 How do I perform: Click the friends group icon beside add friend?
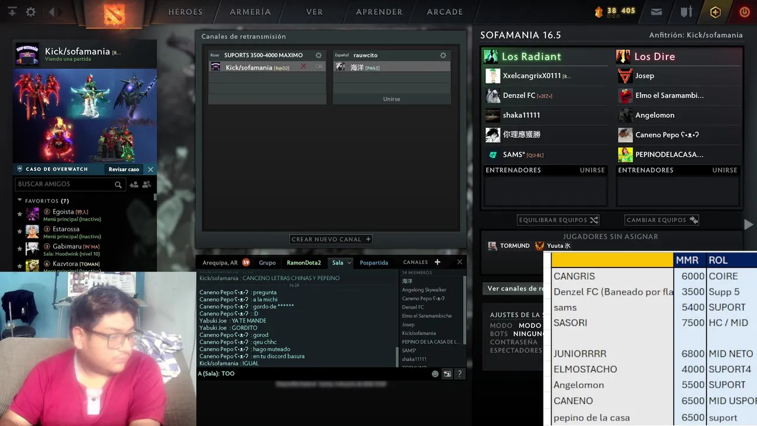[x=146, y=185]
